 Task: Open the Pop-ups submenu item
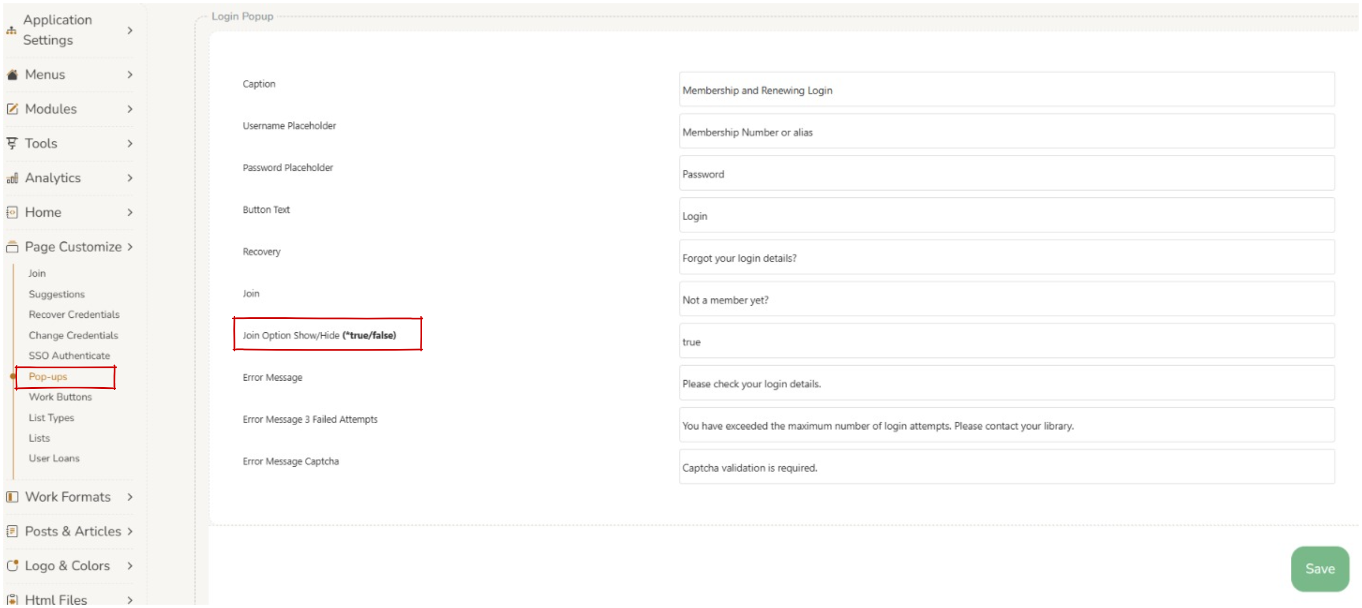point(48,377)
